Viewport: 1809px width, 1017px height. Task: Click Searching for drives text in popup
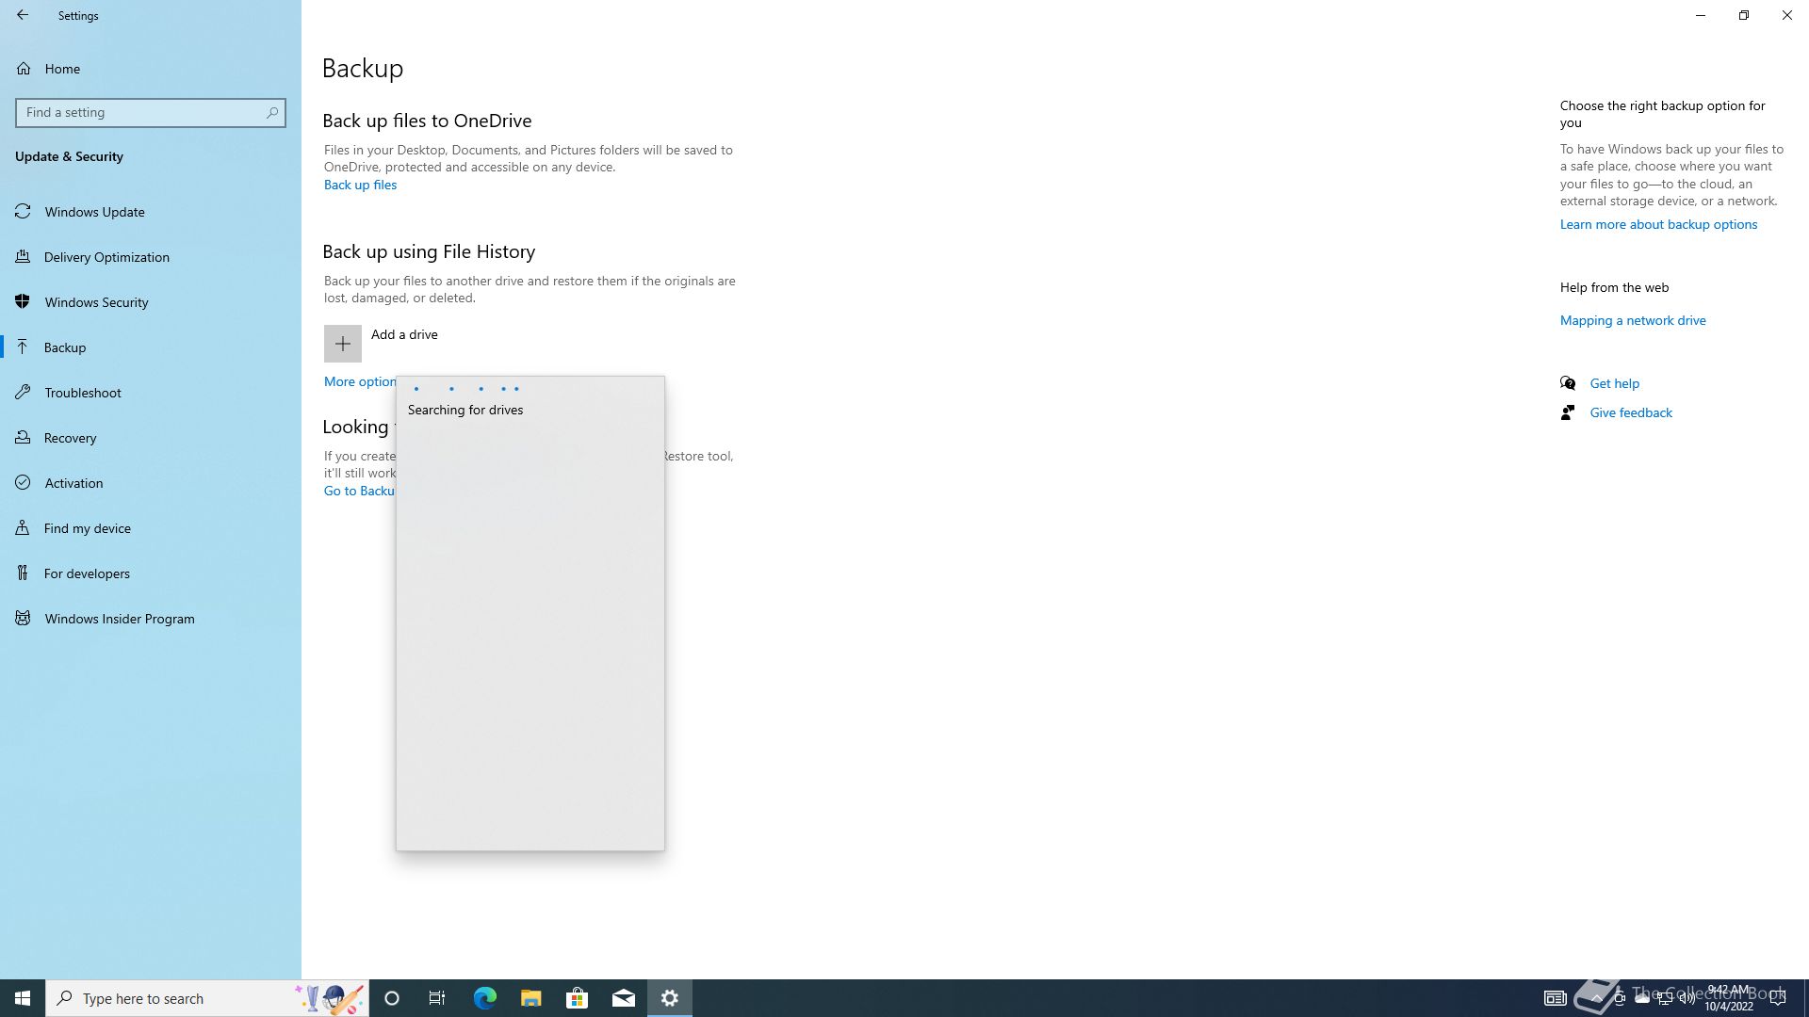coord(465,410)
